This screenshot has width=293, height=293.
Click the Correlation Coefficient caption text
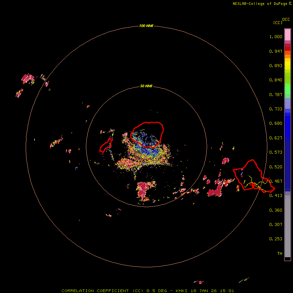click(x=147, y=291)
